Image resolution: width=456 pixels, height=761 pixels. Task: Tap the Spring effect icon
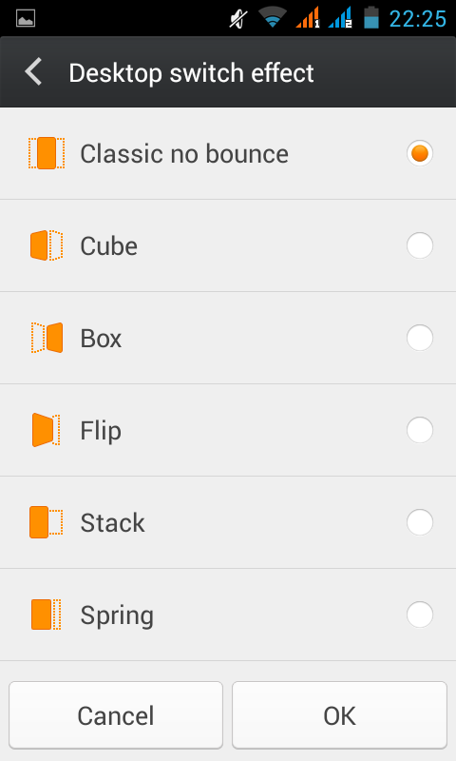[x=46, y=615]
